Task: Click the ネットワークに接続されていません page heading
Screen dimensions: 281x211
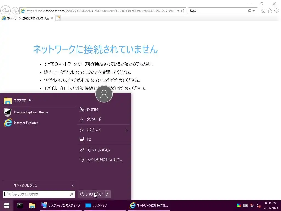Action: (95, 49)
